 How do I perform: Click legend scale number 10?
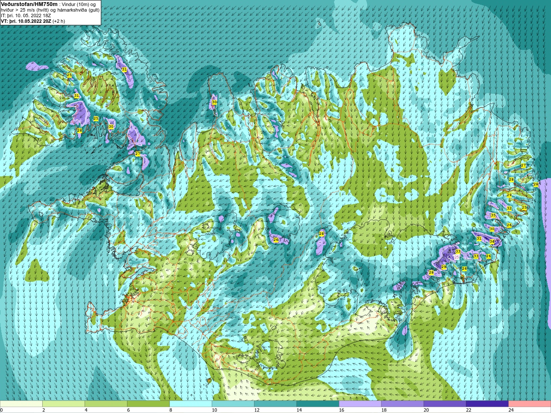[x=214, y=410]
